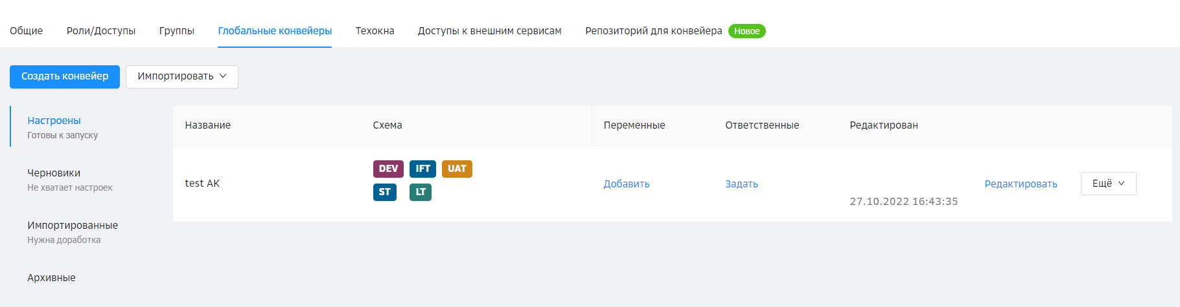Click the DEV stage badge
This screenshot has height=307, width=1180.
pyautogui.click(x=388, y=169)
